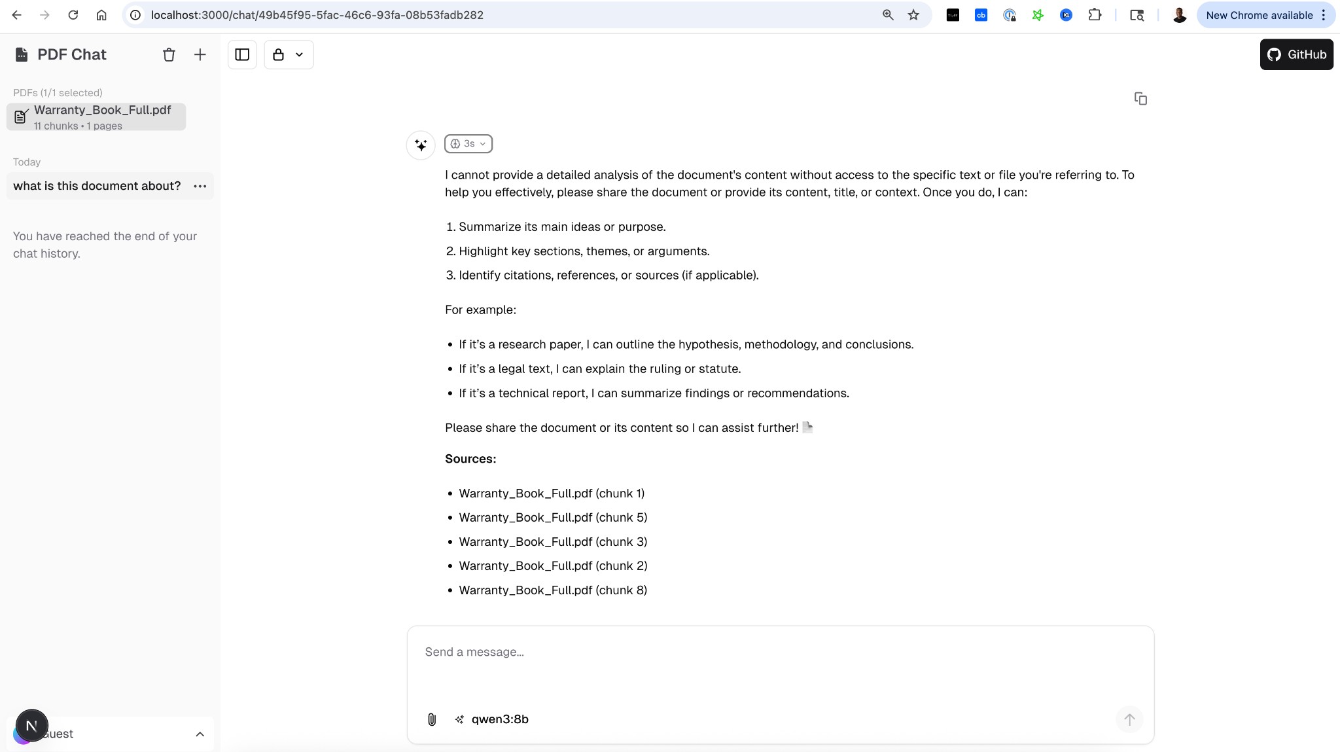Start a new chat with plus icon
Viewport: 1340px width, 752px height.
click(x=200, y=55)
